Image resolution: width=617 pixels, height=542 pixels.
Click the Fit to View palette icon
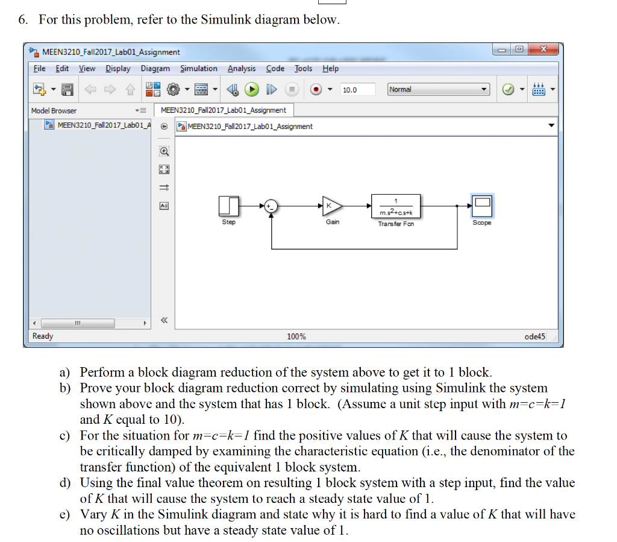click(164, 169)
